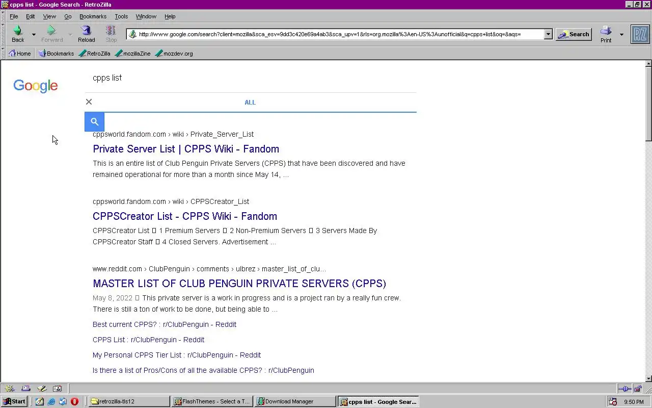Launch Opera from the quick launch
The image size is (652, 408).
click(x=74, y=401)
